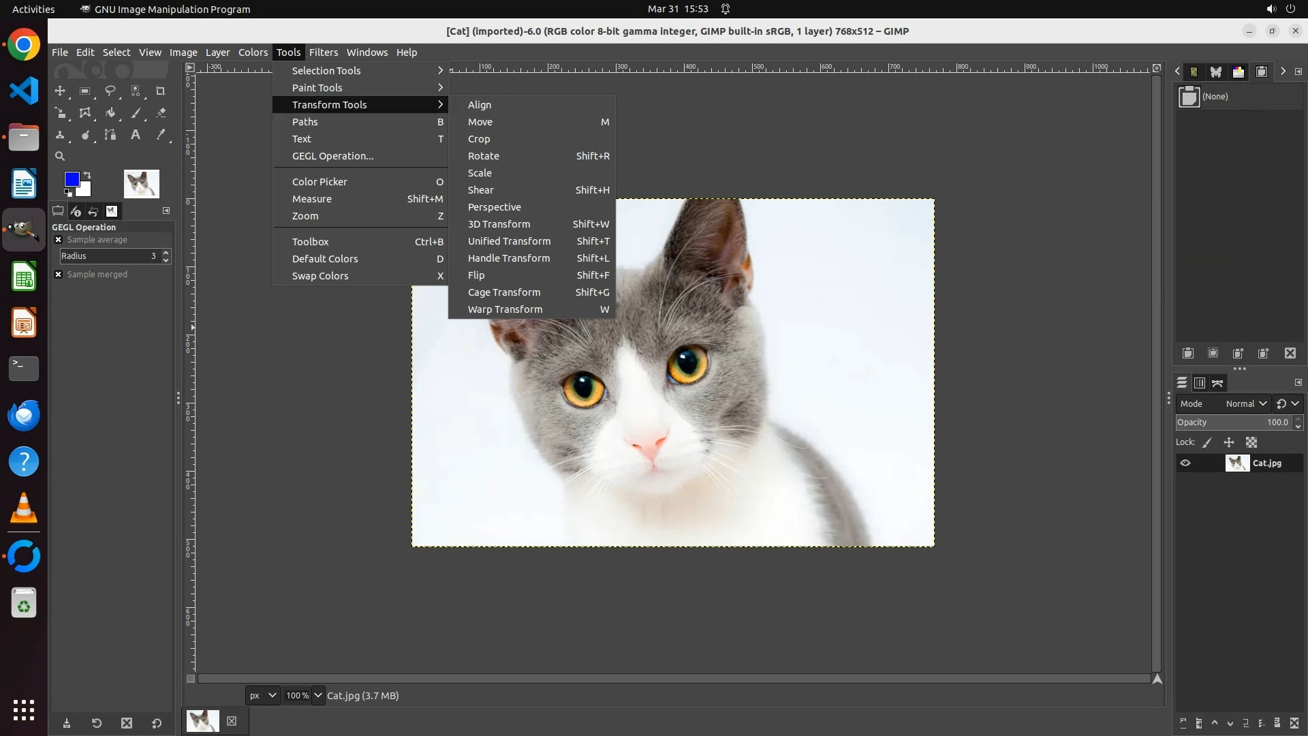The height and width of the screenshot is (736, 1308).
Task: Choose Unified Transform from submenu
Action: point(509,241)
